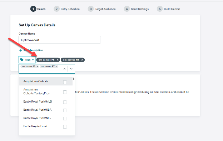The height and width of the screenshot is (141, 223).
Task: Click Add description link
Action: coord(33,50)
